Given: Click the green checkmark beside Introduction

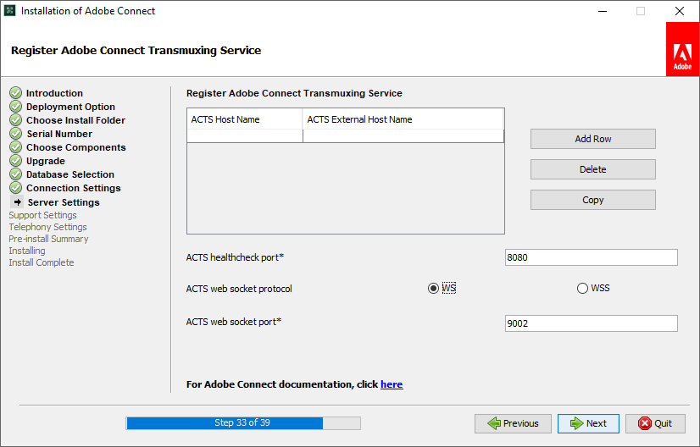Looking at the screenshot, I should [x=15, y=93].
